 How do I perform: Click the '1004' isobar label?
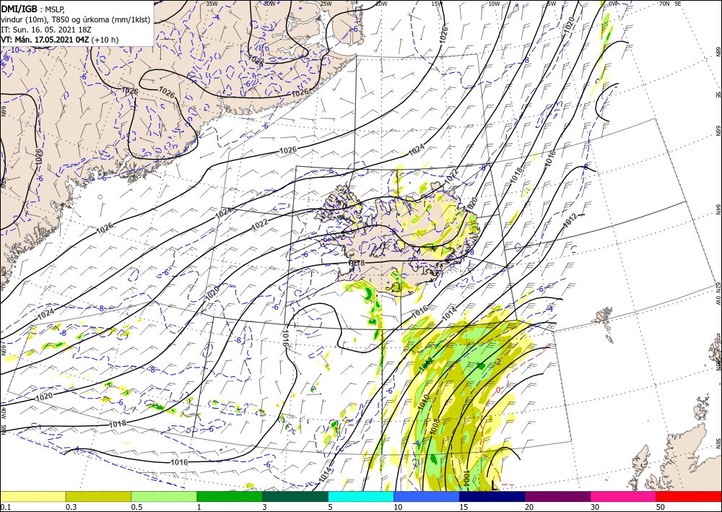[466, 479]
